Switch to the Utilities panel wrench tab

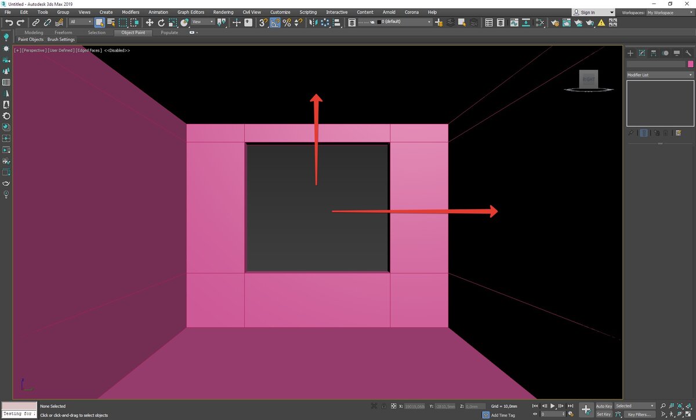click(x=688, y=53)
